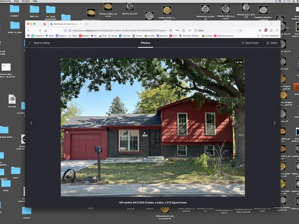Open the Other Bookmarks folder
The width and height of the screenshot is (299, 224).
270,36
